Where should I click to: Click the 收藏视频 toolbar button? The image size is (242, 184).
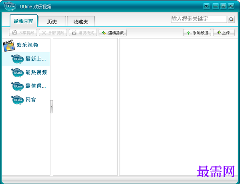click(23, 32)
